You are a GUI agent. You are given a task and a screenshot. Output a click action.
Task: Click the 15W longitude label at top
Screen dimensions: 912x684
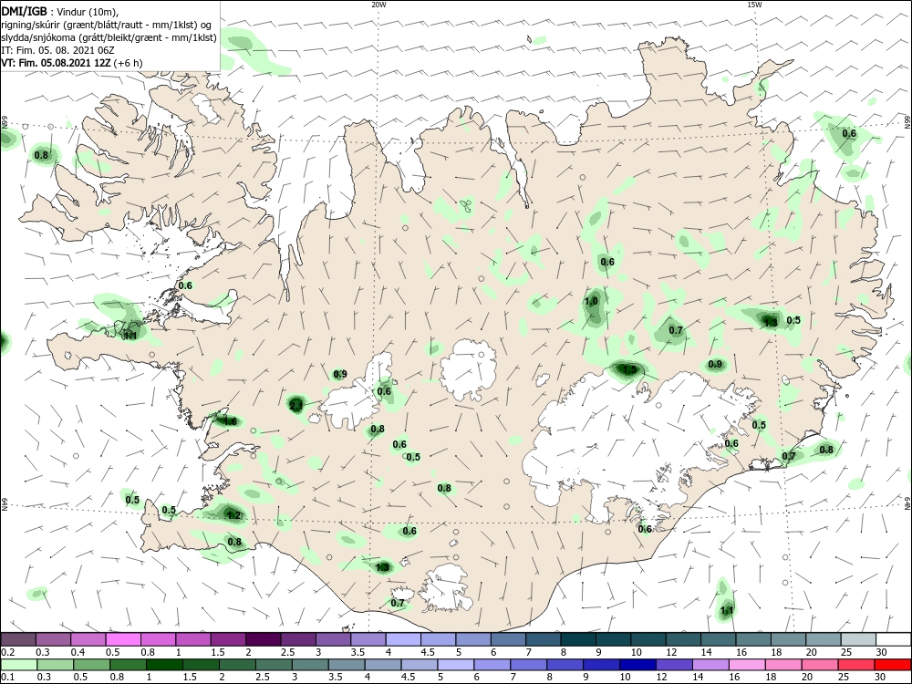(754, 5)
